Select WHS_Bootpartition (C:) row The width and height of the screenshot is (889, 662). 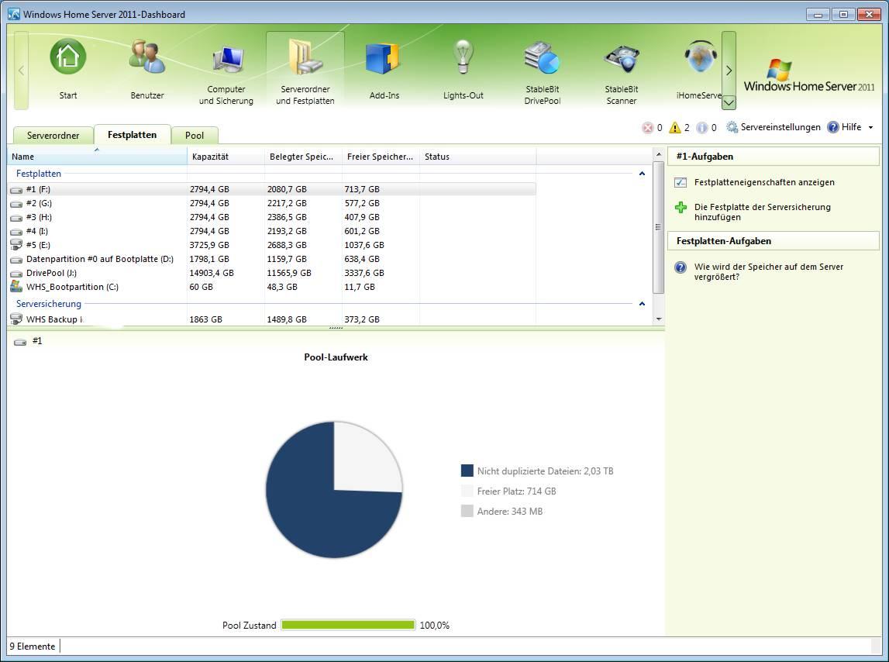271,287
